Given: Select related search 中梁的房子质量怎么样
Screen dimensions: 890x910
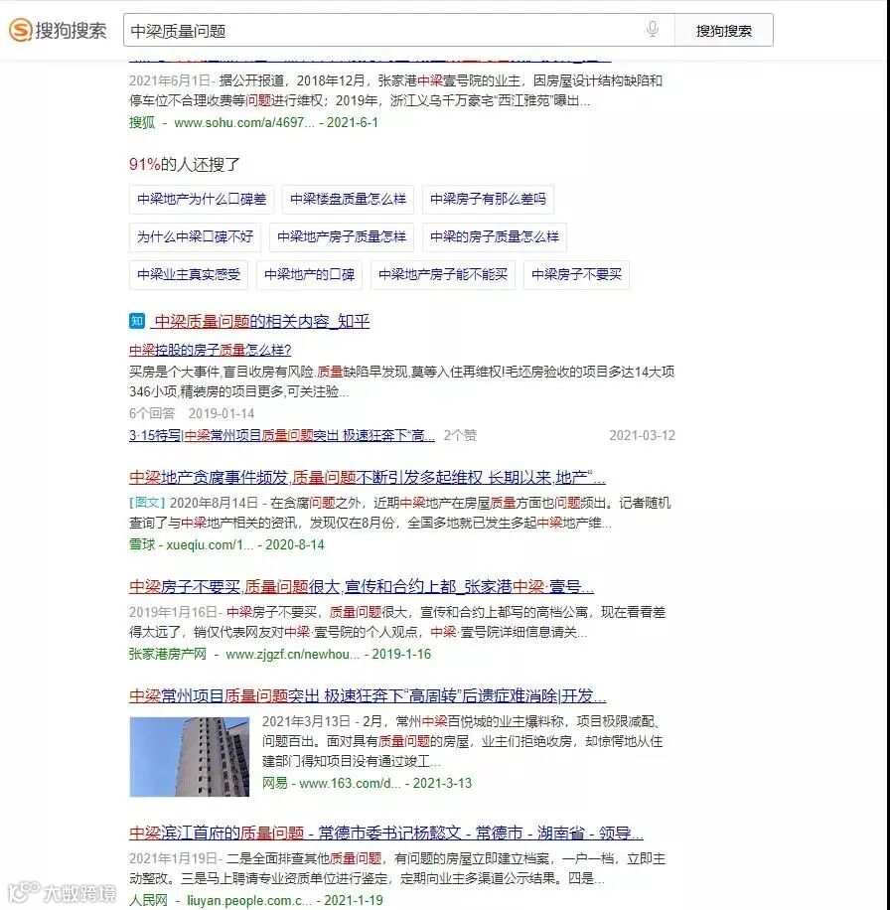Looking at the screenshot, I should point(495,236).
